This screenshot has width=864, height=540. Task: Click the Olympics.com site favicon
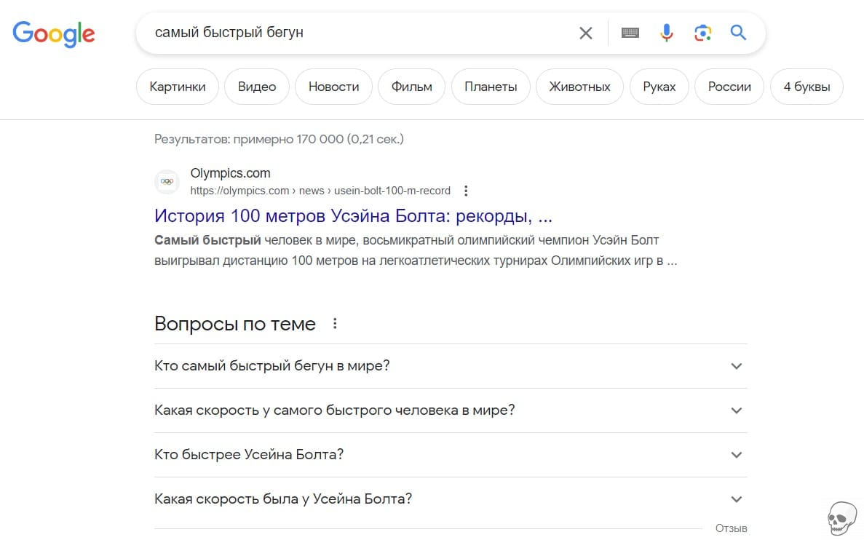click(x=167, y=182)
